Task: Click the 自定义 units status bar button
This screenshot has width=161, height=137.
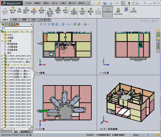Action: 136,135
